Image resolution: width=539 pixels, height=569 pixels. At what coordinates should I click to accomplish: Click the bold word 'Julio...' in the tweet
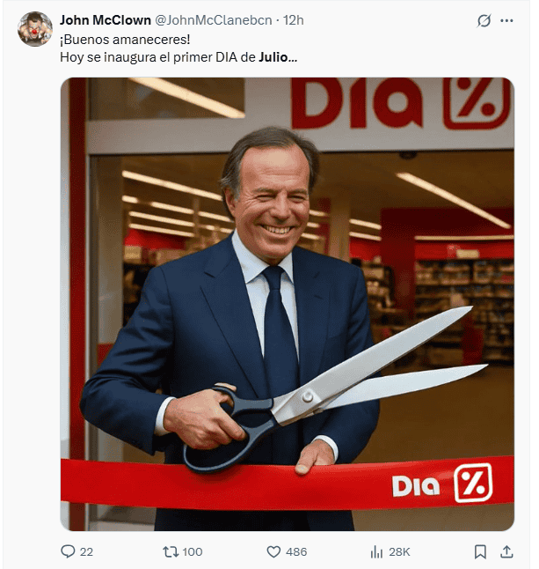(278, 57)
